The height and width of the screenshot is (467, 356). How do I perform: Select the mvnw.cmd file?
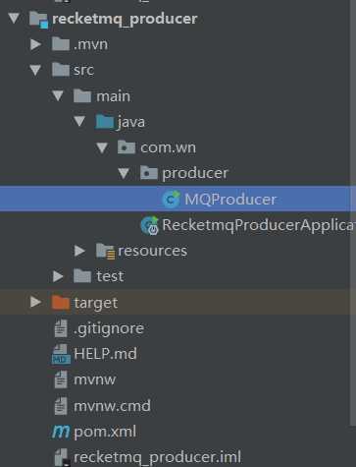pos(112,406)
